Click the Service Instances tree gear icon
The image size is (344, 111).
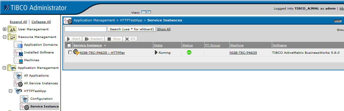[x=24, y=106]
